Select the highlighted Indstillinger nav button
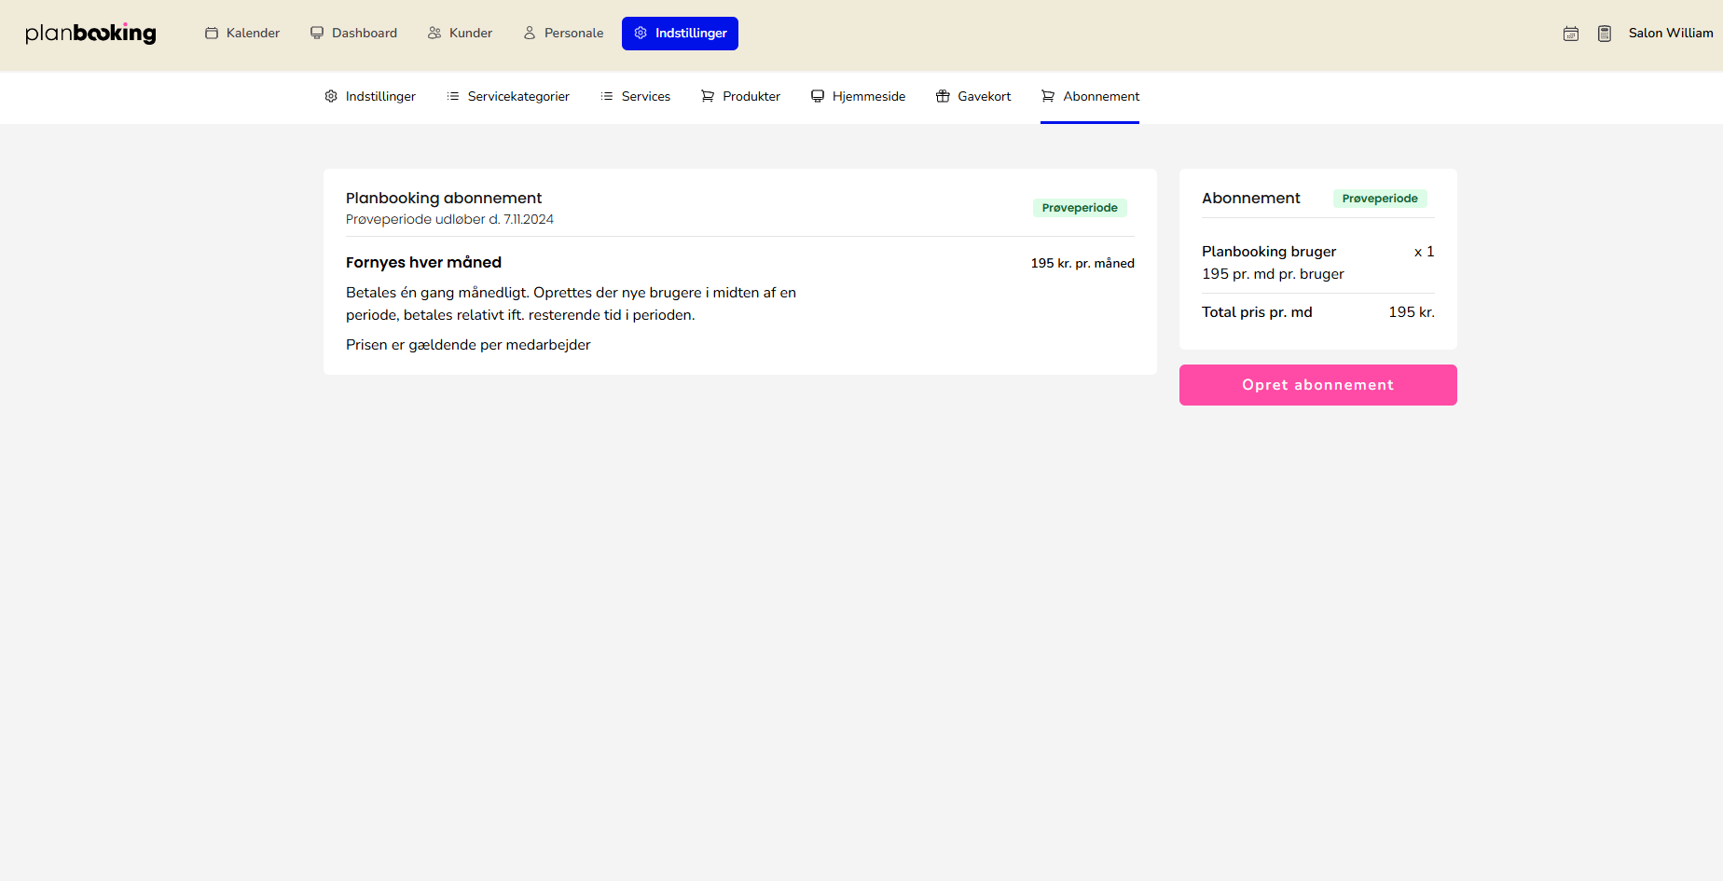The height and width of the screenshot is (881, 1723). (x=680, y=34)
